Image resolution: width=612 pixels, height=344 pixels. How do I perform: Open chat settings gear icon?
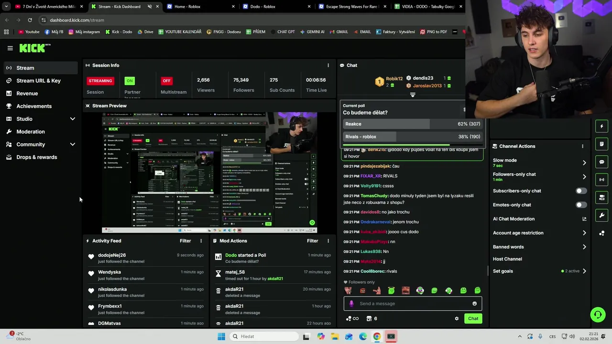[457, 319]
